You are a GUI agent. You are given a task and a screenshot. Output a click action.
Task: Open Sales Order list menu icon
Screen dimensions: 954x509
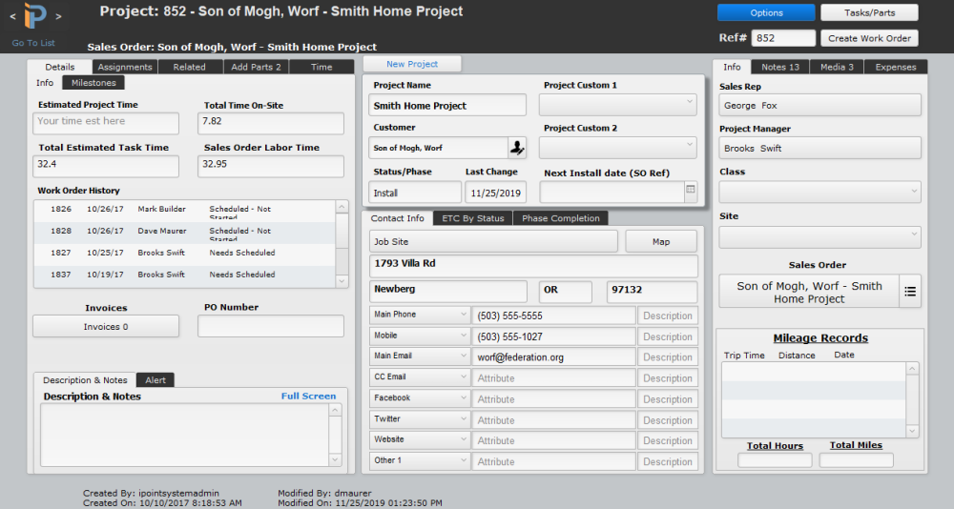[910, 292]
